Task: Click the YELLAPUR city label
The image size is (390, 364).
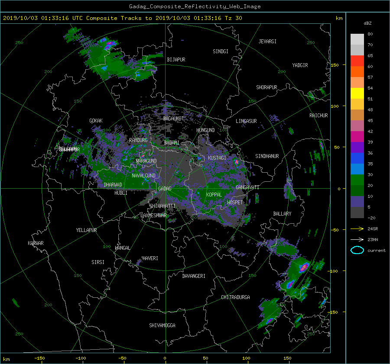Action: pyautogui.click(x=86, y=230)
